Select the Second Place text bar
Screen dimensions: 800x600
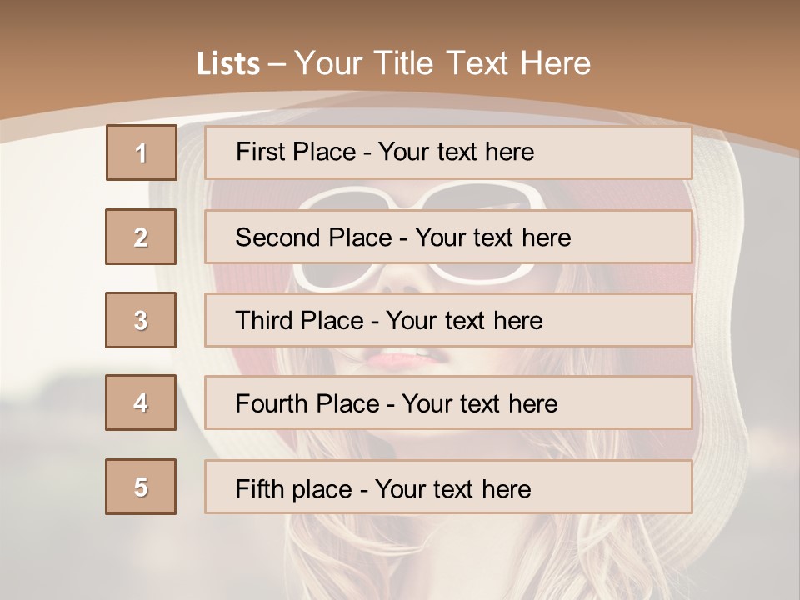coord(447,237)
